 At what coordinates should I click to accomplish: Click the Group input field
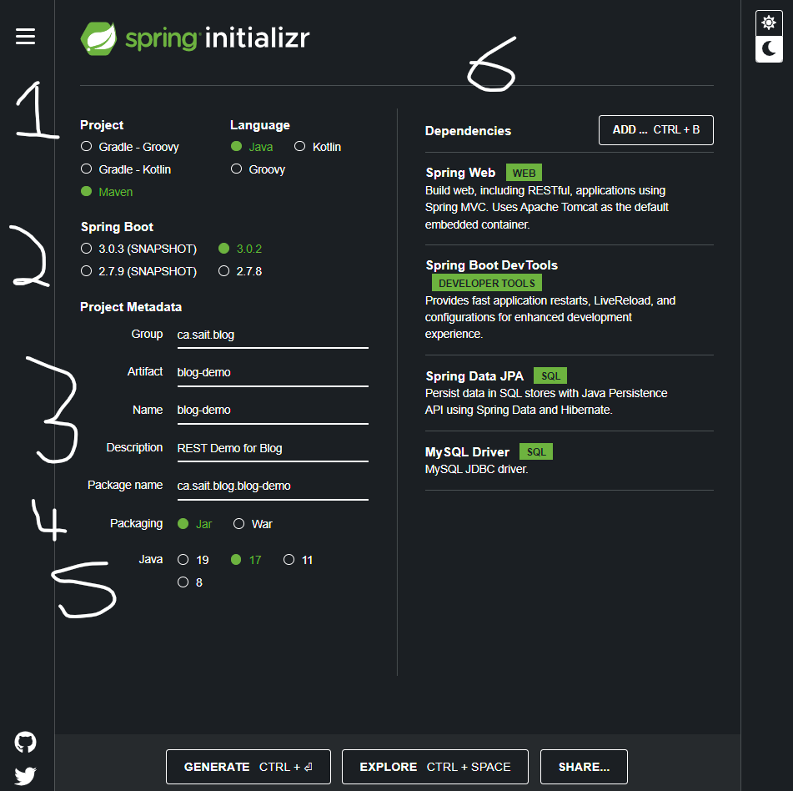pos(273,335)
